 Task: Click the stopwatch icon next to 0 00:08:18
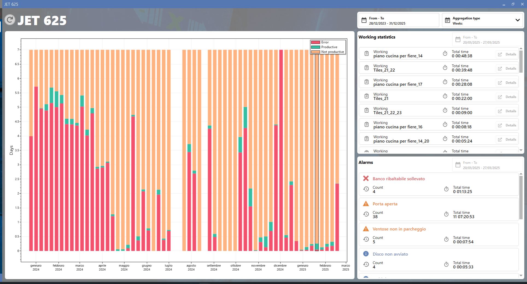pos(445,125)
